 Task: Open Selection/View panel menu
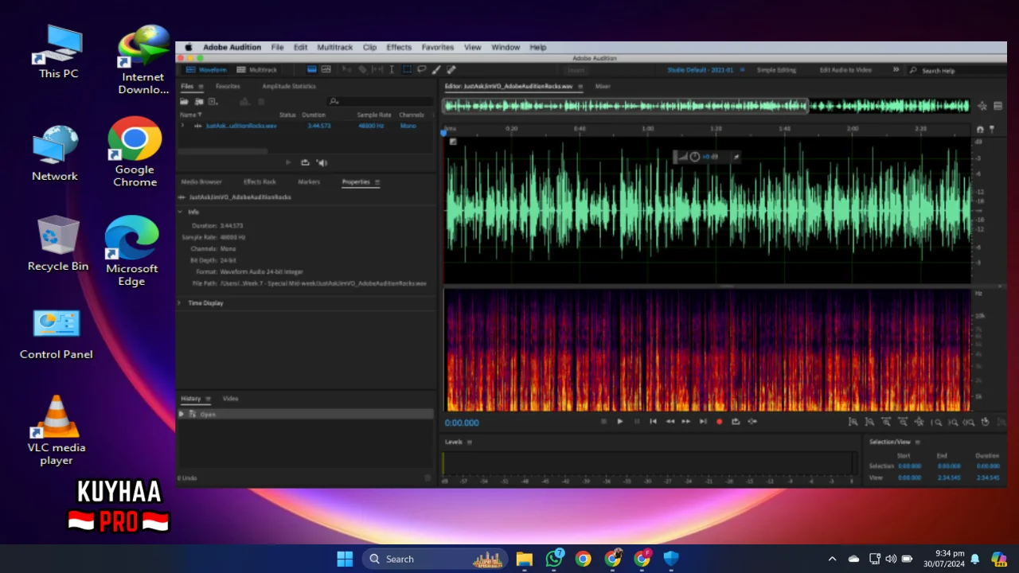(917, 442)
